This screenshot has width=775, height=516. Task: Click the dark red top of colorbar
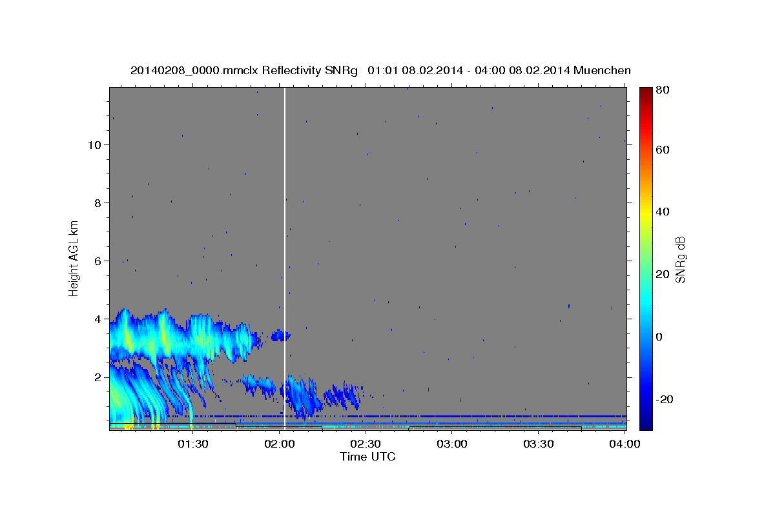tap(646, 94)
